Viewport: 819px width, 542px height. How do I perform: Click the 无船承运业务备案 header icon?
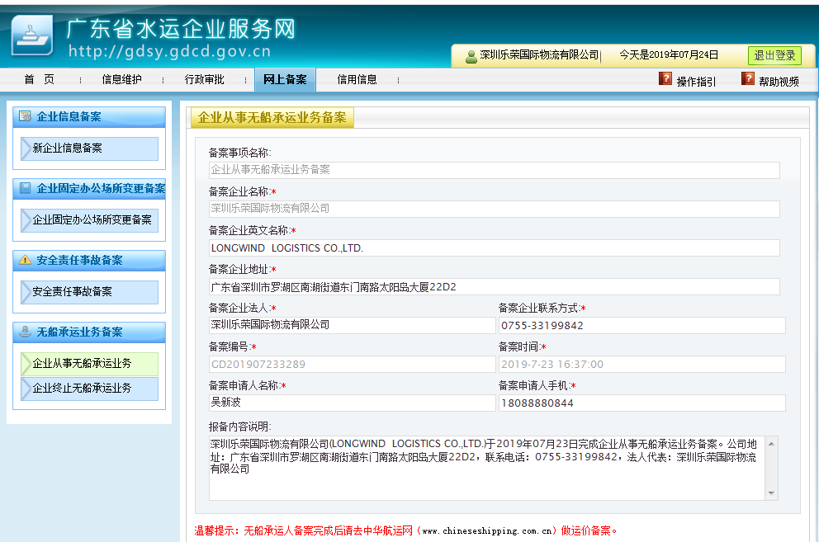tap(25, 331)
